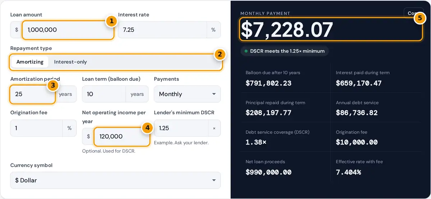Screen dimensions: 431x199
Task: Click the Amortization period field showing 25
Action: coord(33,94)
